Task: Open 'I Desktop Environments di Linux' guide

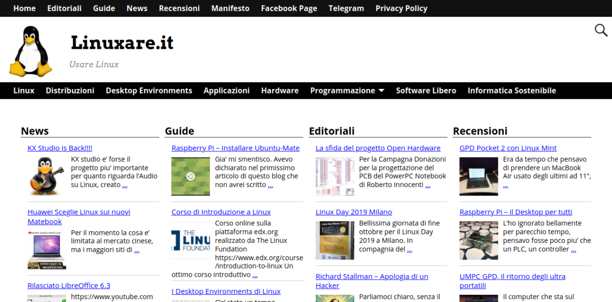Action: click(x=226, y=291)
